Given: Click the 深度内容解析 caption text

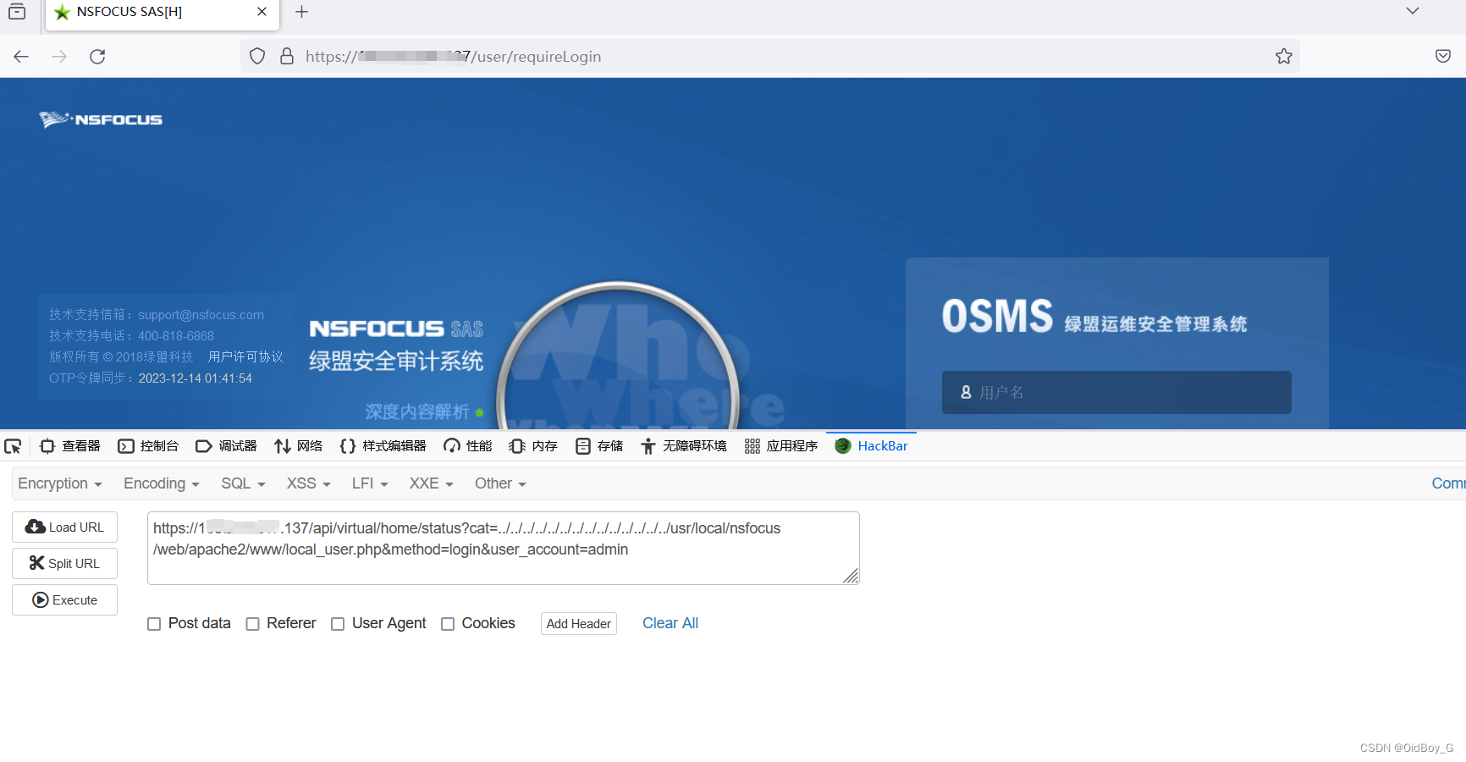Looking at the screenshot, I should tap(417, 411).
